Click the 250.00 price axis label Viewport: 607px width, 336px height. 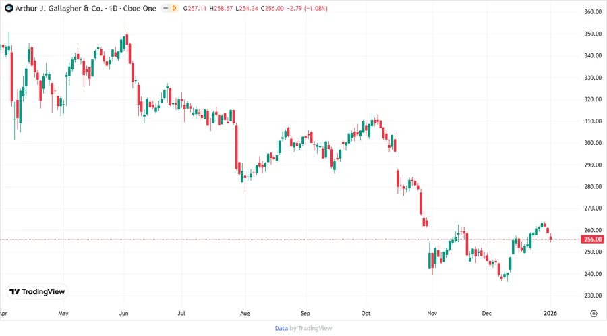(593, 252)
